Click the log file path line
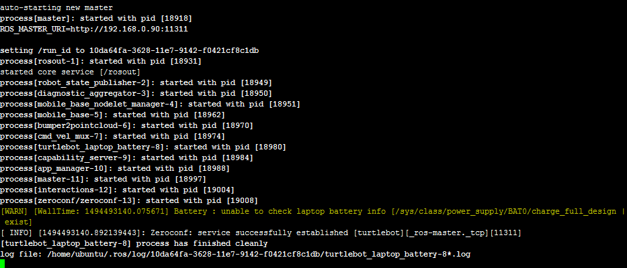 [235, 254]
